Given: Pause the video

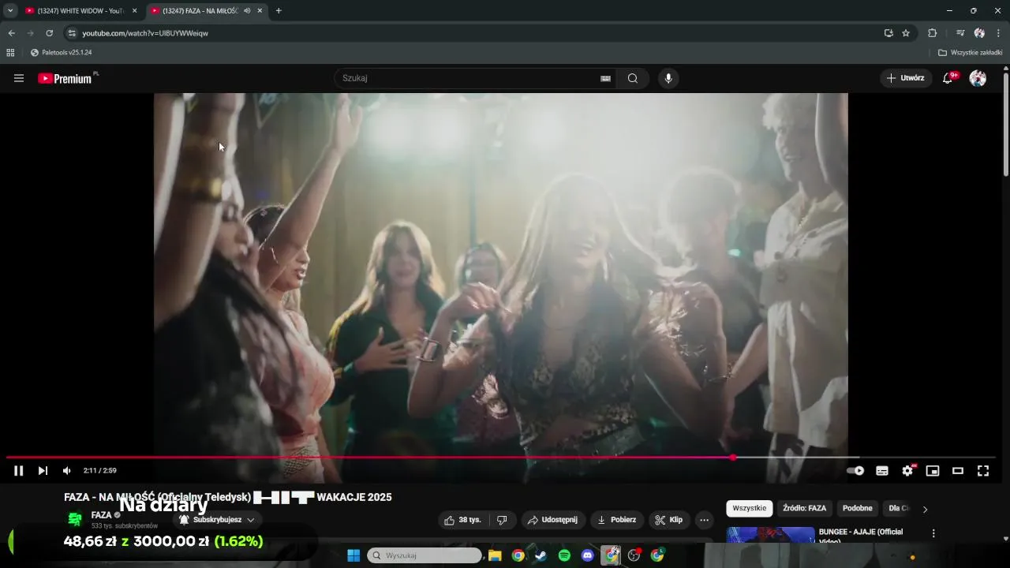Looking at the screenshot, I should point(18,471).
